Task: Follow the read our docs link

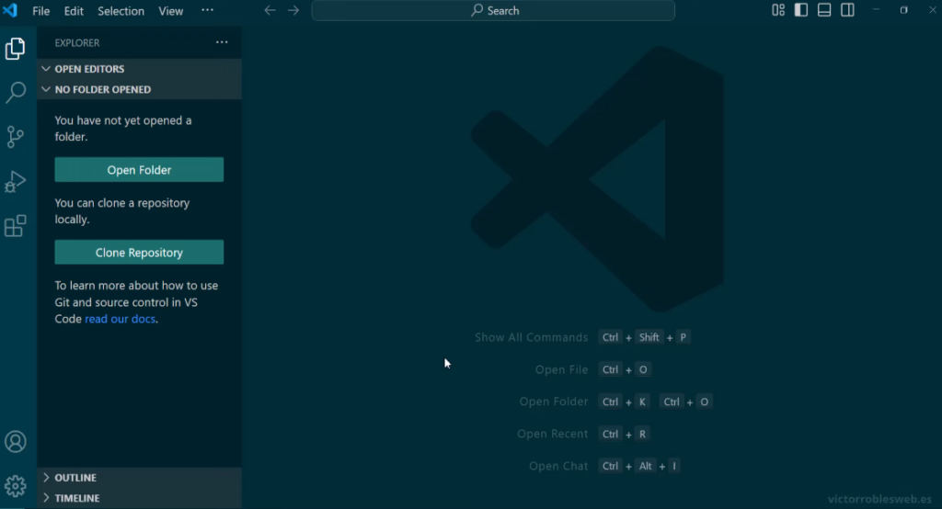Action: tap(121, 319)
